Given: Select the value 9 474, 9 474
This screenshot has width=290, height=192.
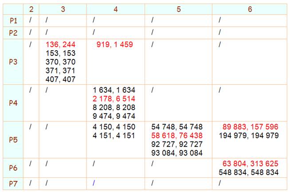Looking at the screenshot, I should coord(114,116).
